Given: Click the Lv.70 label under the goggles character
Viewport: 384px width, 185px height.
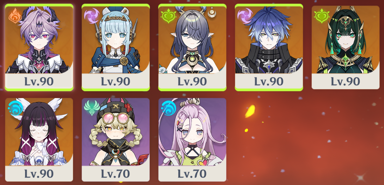Looking at the screenshot, I should click(x=116, y=173).
